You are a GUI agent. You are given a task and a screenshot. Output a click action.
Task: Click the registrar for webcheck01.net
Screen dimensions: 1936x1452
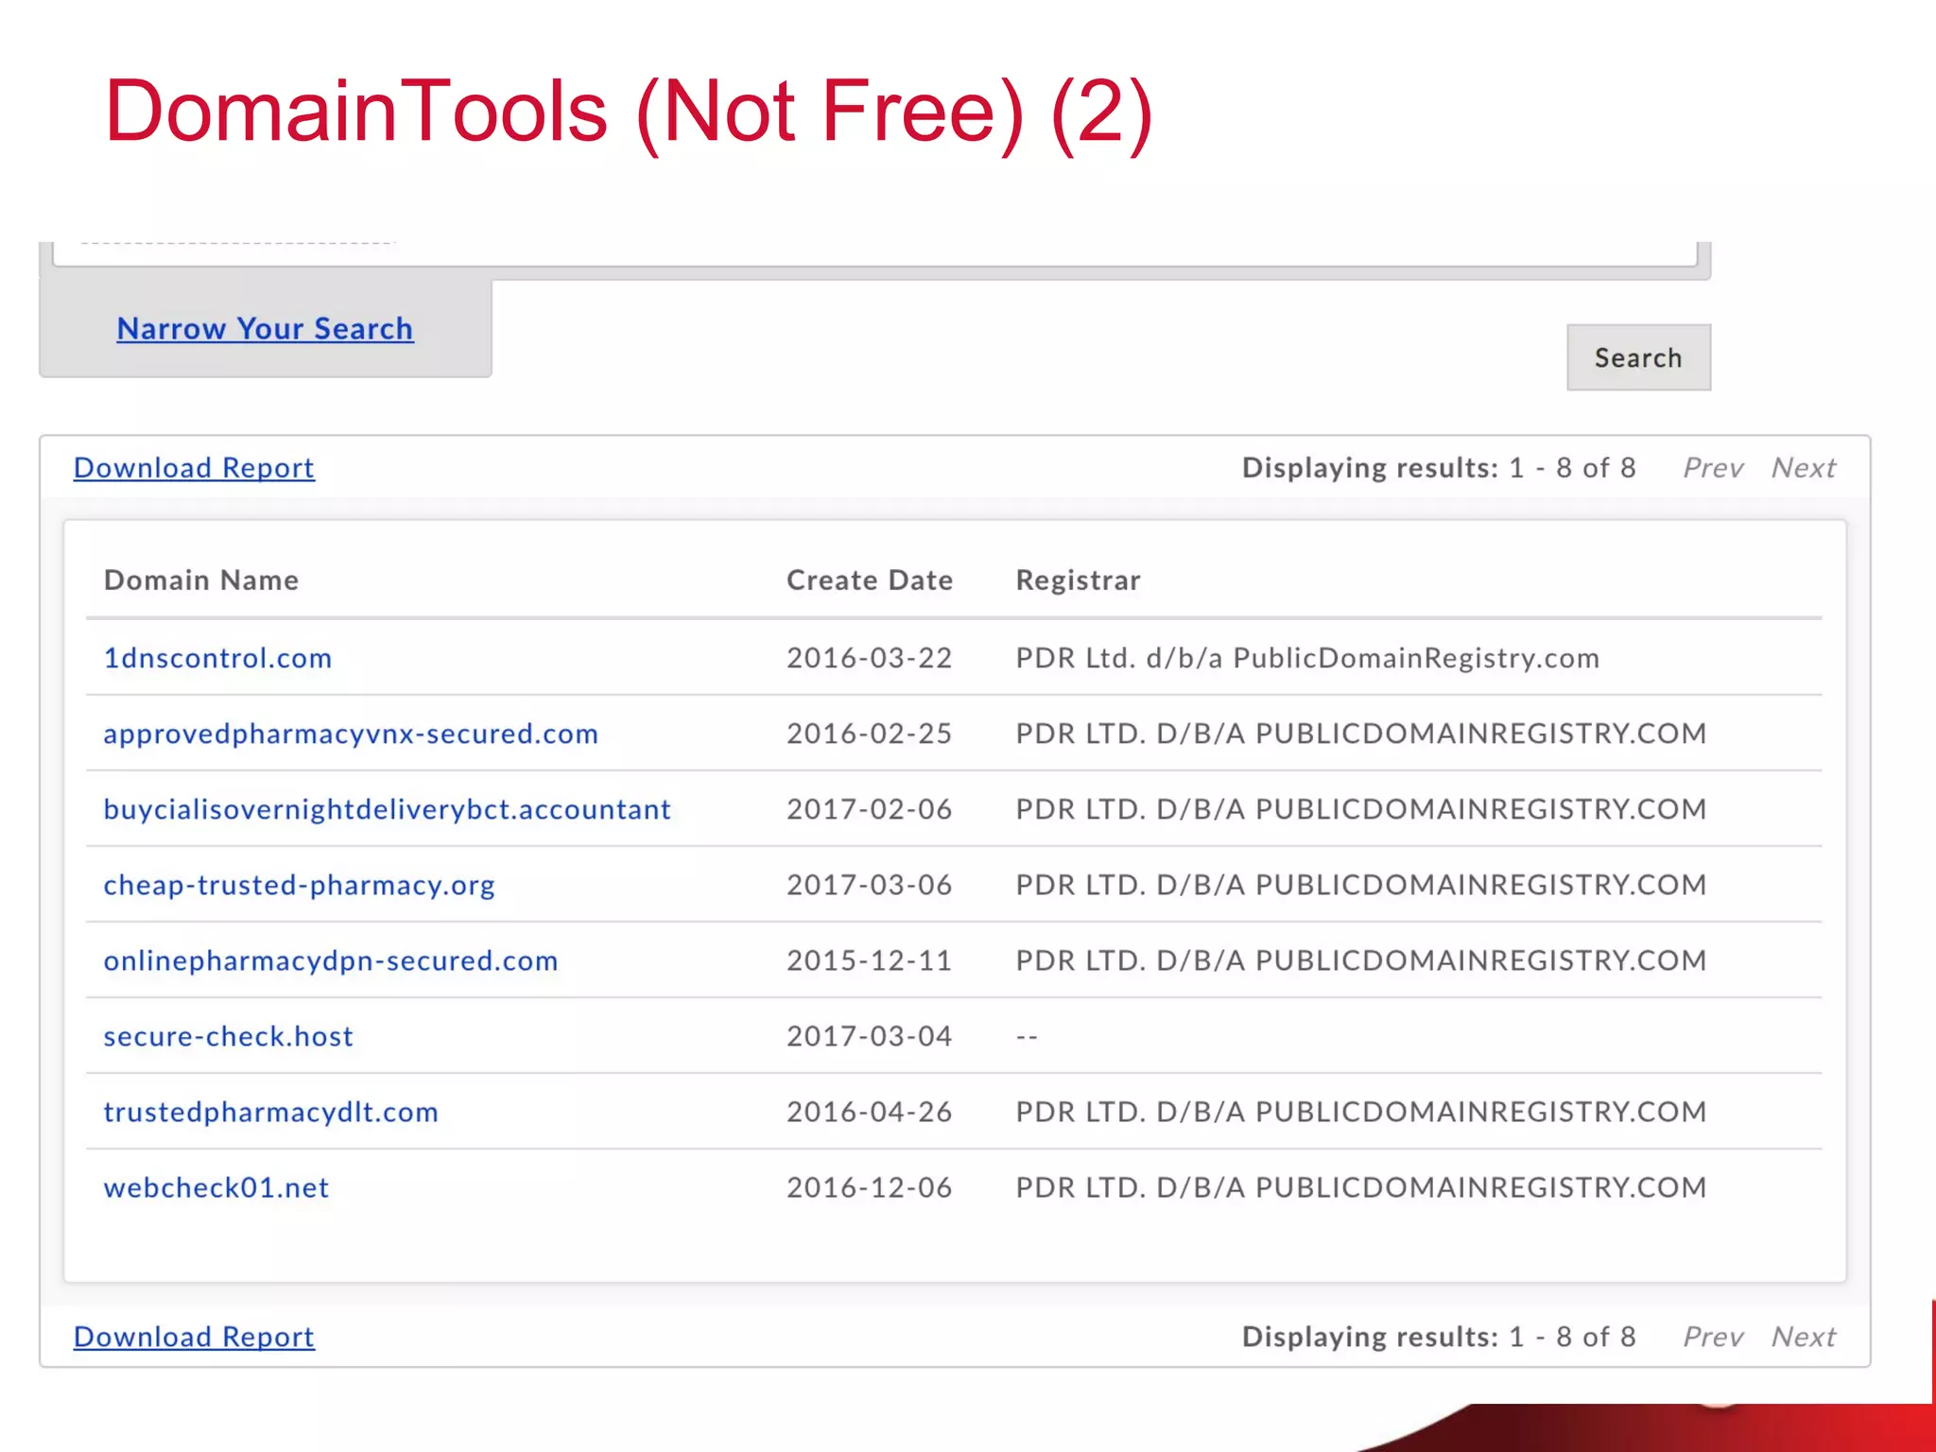click(x=1361, y=1187)
